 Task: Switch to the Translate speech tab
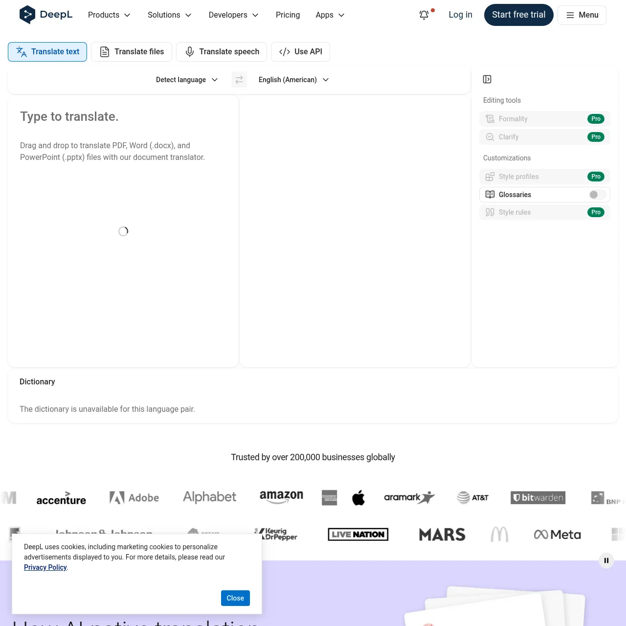[222, 52]
